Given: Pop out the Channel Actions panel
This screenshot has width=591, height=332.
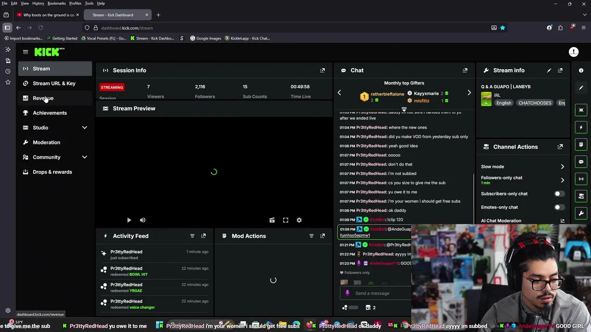Looking at the screenshot, I should (560, 147).
